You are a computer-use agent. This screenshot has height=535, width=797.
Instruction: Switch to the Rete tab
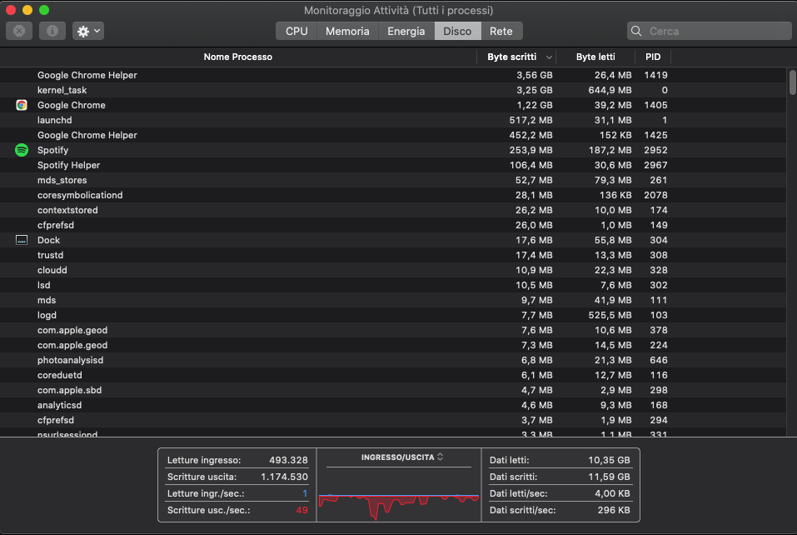501,31
